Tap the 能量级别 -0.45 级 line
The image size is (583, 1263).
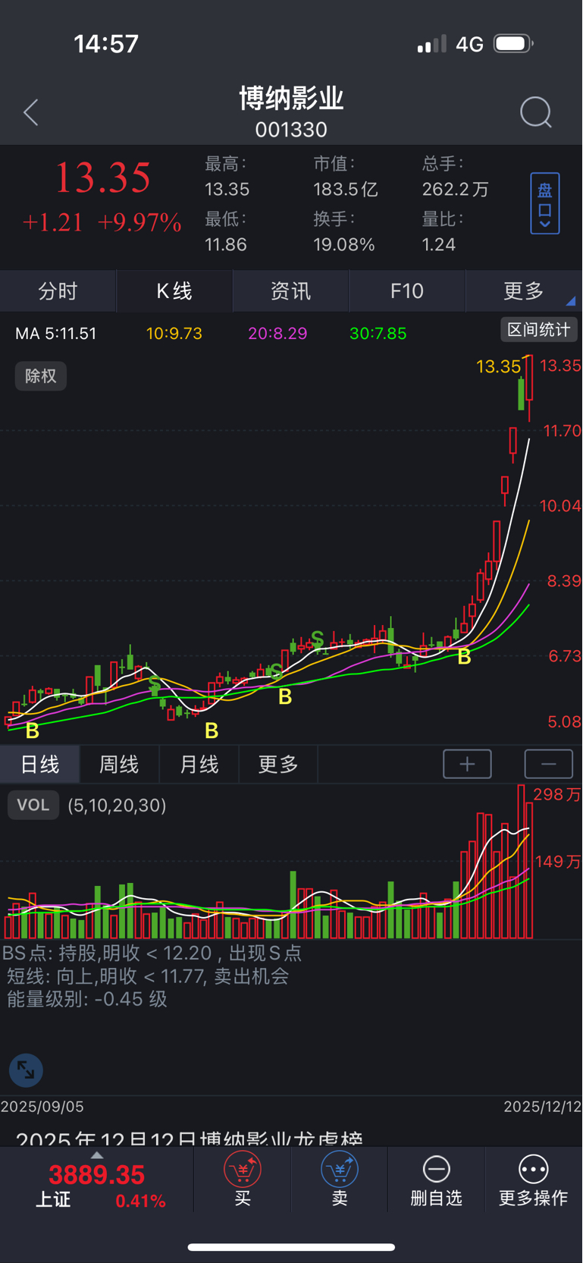coord(87,999)
